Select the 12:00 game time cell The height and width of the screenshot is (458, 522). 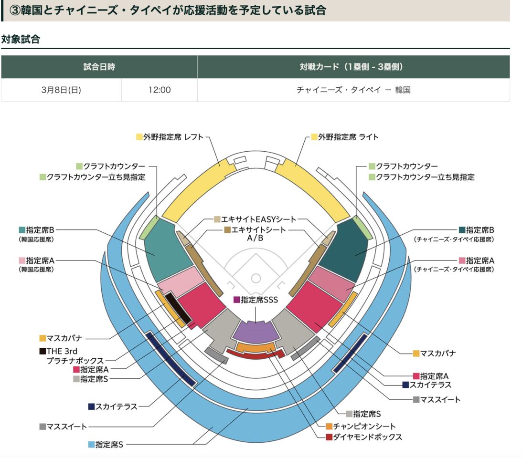click(x=159, y=90)
